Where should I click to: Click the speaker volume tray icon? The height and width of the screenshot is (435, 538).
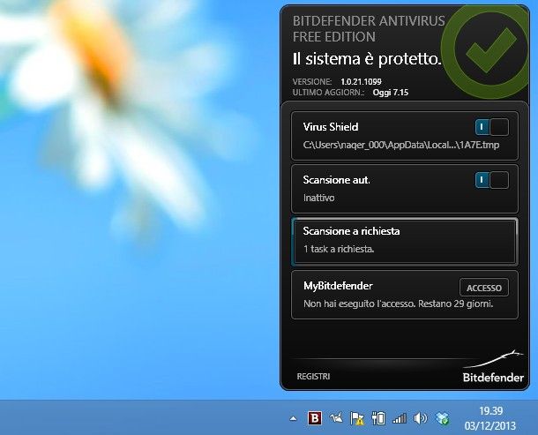pos(421,418)
